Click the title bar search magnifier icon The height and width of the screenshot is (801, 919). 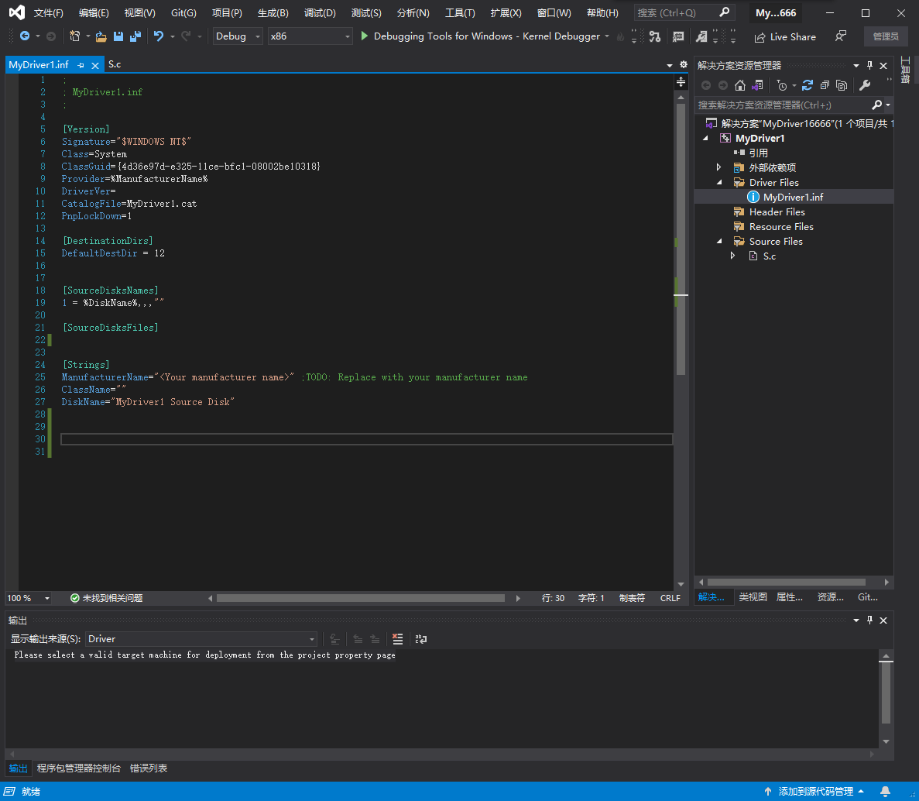[x=725, y=12]
